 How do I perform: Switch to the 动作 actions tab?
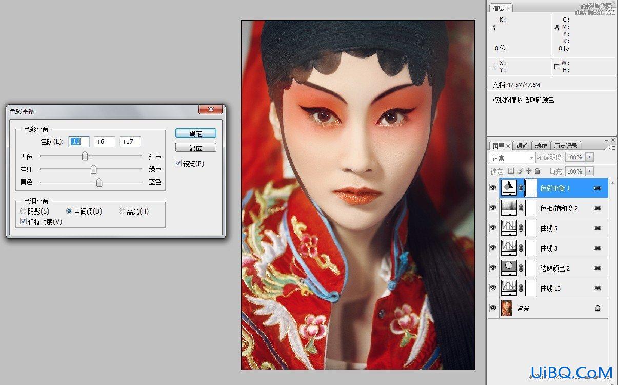(541, 146)
